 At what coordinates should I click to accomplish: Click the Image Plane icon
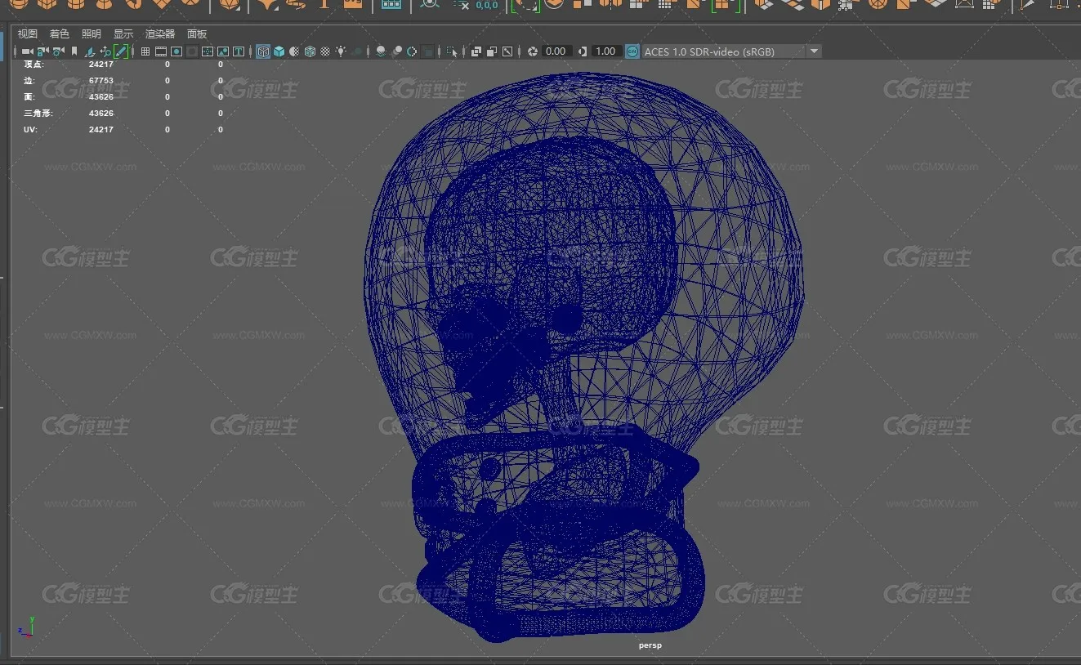(89, 51)
